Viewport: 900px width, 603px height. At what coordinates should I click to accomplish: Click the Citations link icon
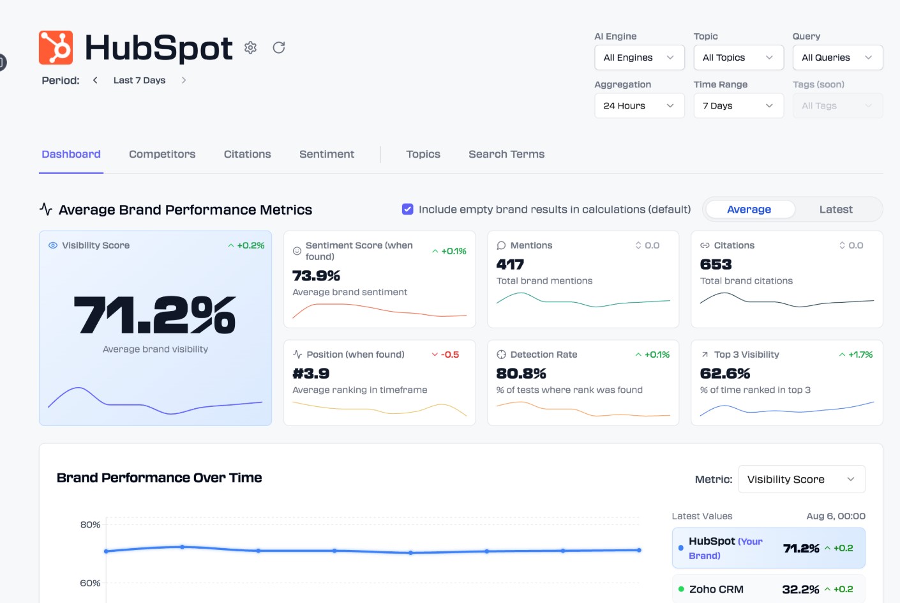[705, 246]
